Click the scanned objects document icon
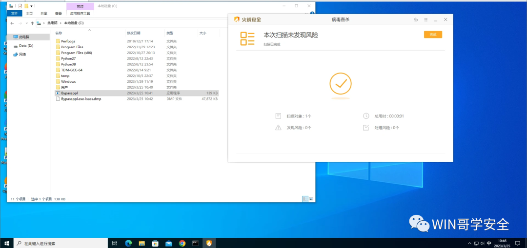Viewport: 527px width, 248px height. point(278,116)
